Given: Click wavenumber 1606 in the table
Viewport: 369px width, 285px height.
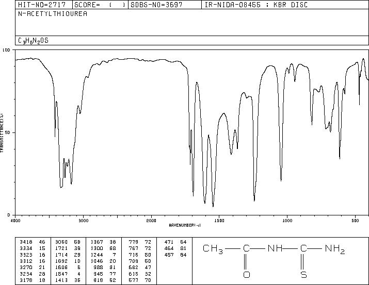Looking at the screenshot, I should 61,267.
